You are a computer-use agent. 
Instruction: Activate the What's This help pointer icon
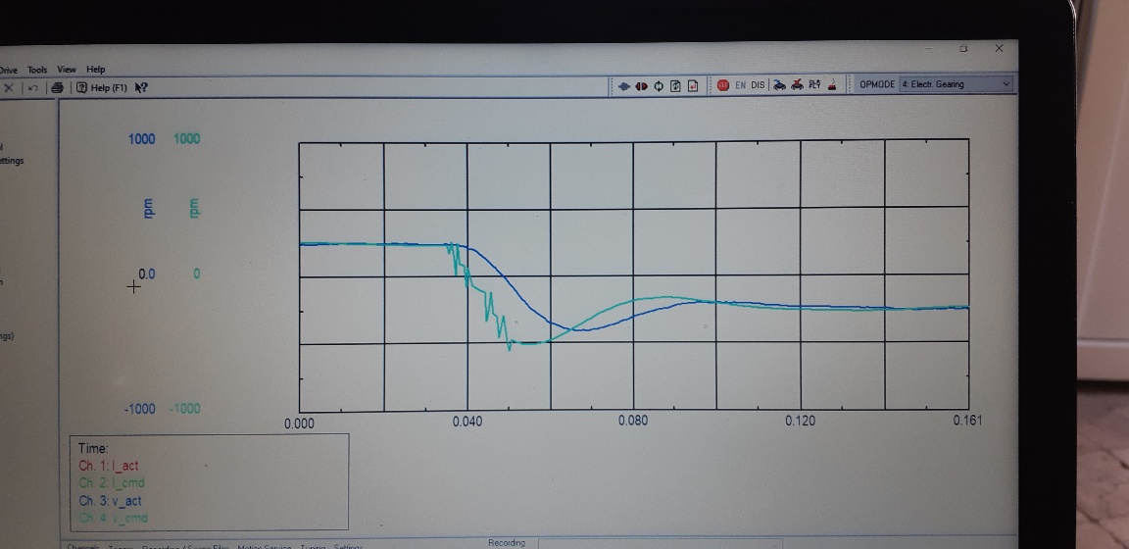(x=141, y=87)
